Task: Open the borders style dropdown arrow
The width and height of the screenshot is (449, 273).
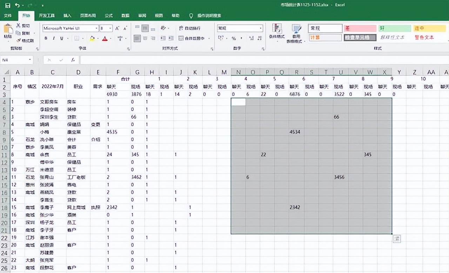Action: (82, 39)
